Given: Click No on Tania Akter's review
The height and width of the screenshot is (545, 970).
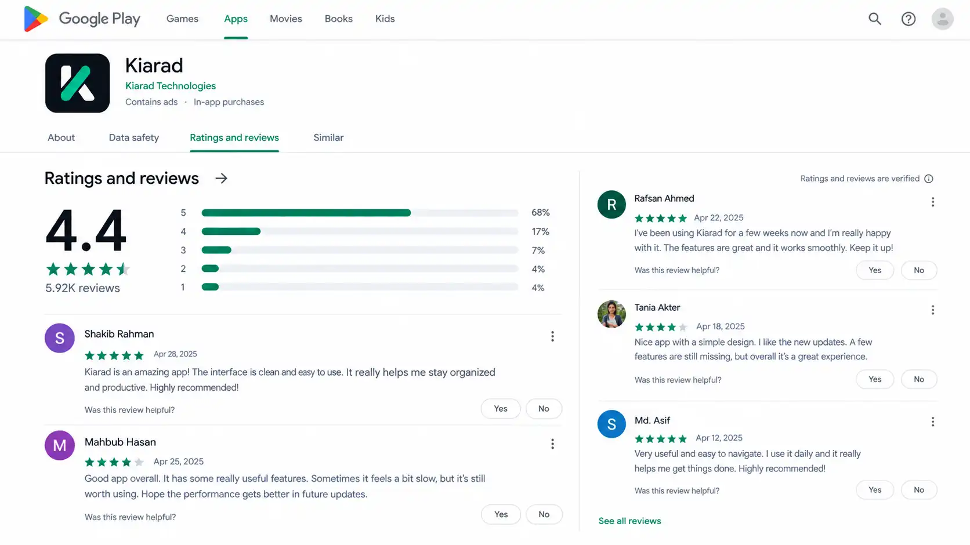Looking at the screenshot, I should (x=919, y=379).
